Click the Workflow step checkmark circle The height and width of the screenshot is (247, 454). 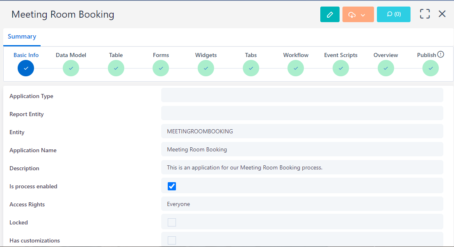296,68
